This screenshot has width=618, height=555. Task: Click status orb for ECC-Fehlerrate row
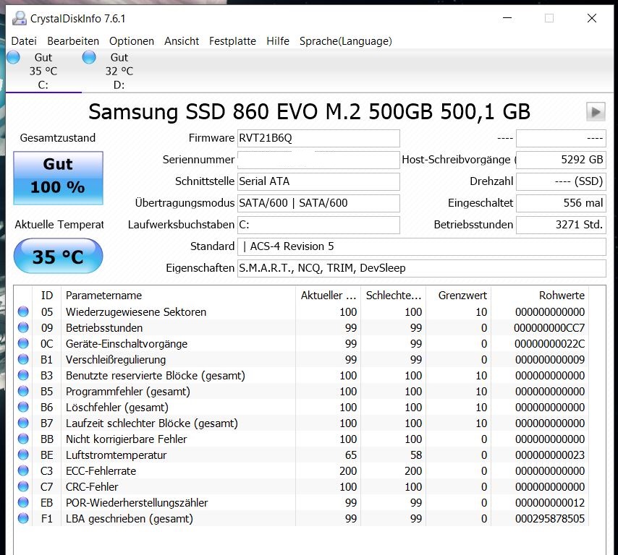point(23,470)
